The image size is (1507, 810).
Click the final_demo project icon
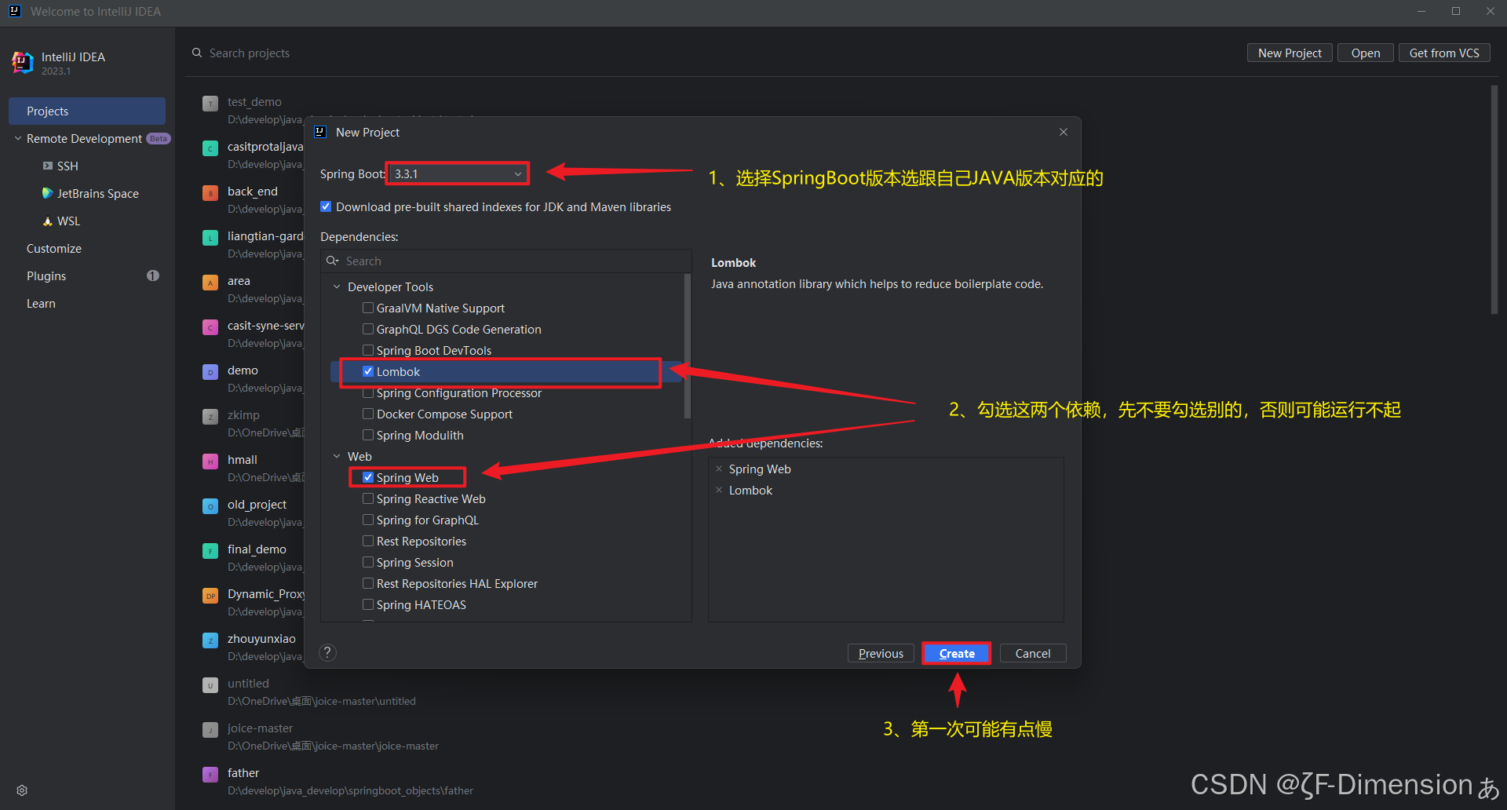pyautogui.click(x=210, y=551)
